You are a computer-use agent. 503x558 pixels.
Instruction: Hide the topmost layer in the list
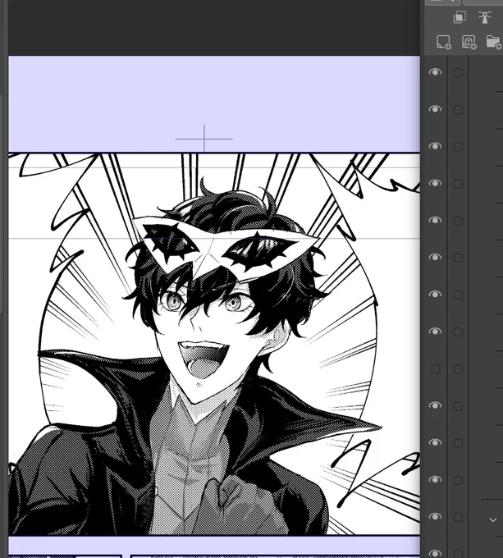click(435, 72)
